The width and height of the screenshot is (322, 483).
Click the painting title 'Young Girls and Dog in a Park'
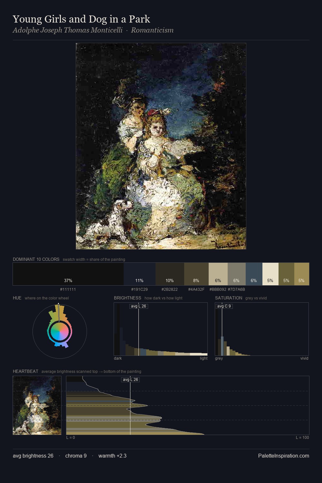tap(81, 19)
